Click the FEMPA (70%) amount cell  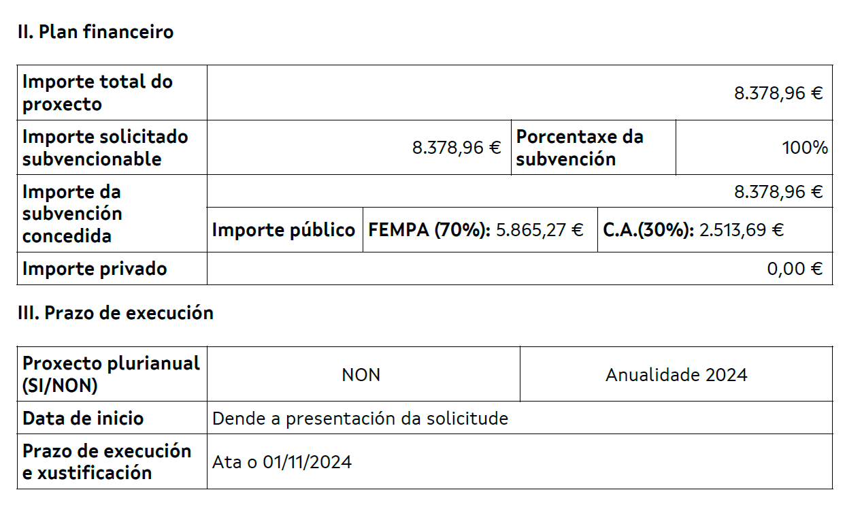pos(476,230)
